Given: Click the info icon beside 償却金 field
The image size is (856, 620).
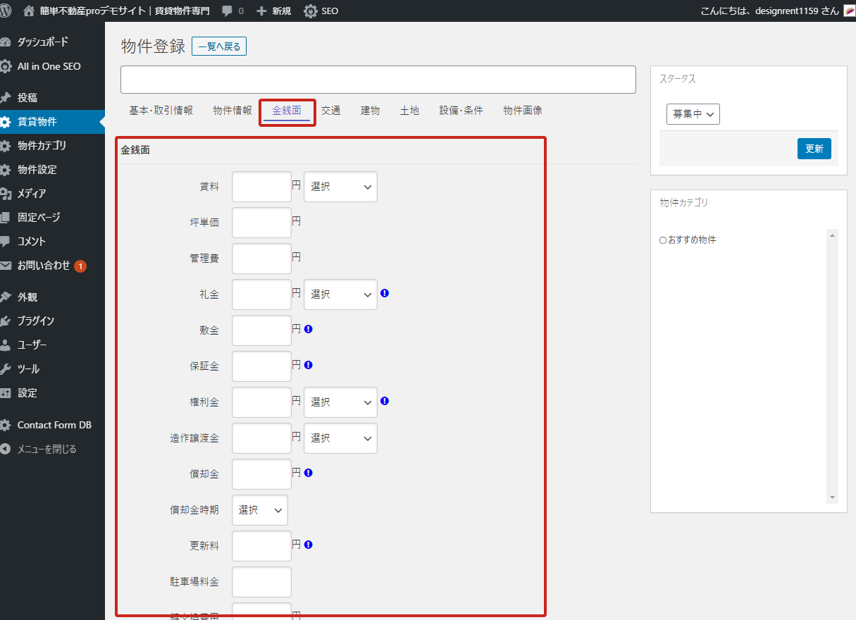Looking at the screenshot, I should click(309, 473).
